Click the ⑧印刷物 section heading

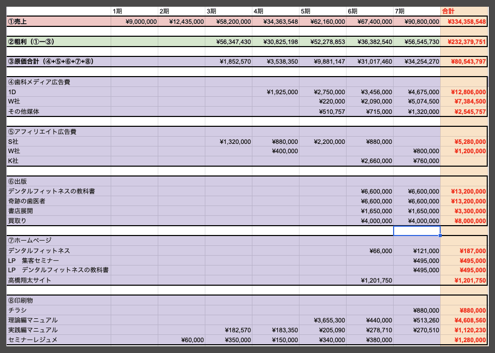click(59, 300)
